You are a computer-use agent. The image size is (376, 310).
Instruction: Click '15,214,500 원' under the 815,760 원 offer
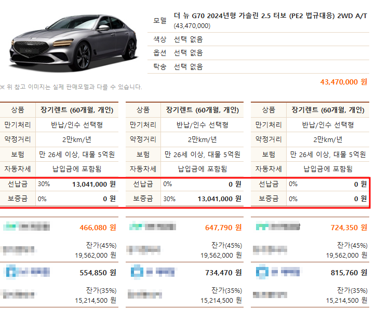347,301
